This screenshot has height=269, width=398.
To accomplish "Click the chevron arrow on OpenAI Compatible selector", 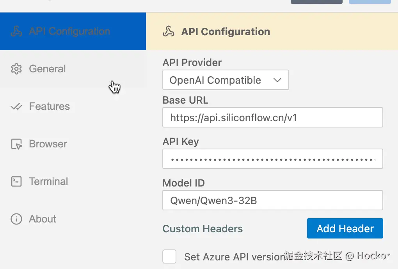I will (277, 80).
